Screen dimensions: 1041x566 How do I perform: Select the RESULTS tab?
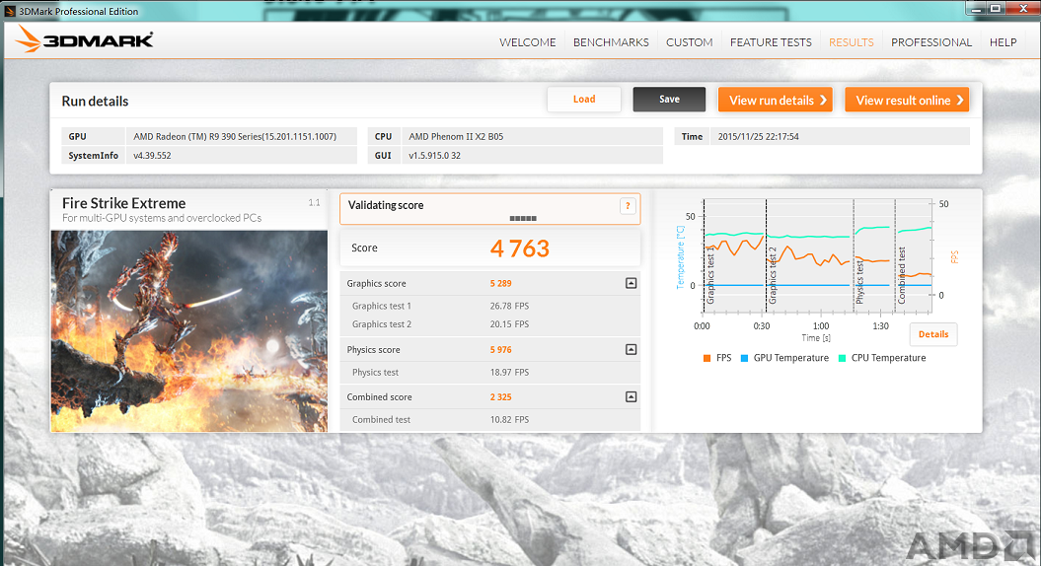click(x=852, y=42)
